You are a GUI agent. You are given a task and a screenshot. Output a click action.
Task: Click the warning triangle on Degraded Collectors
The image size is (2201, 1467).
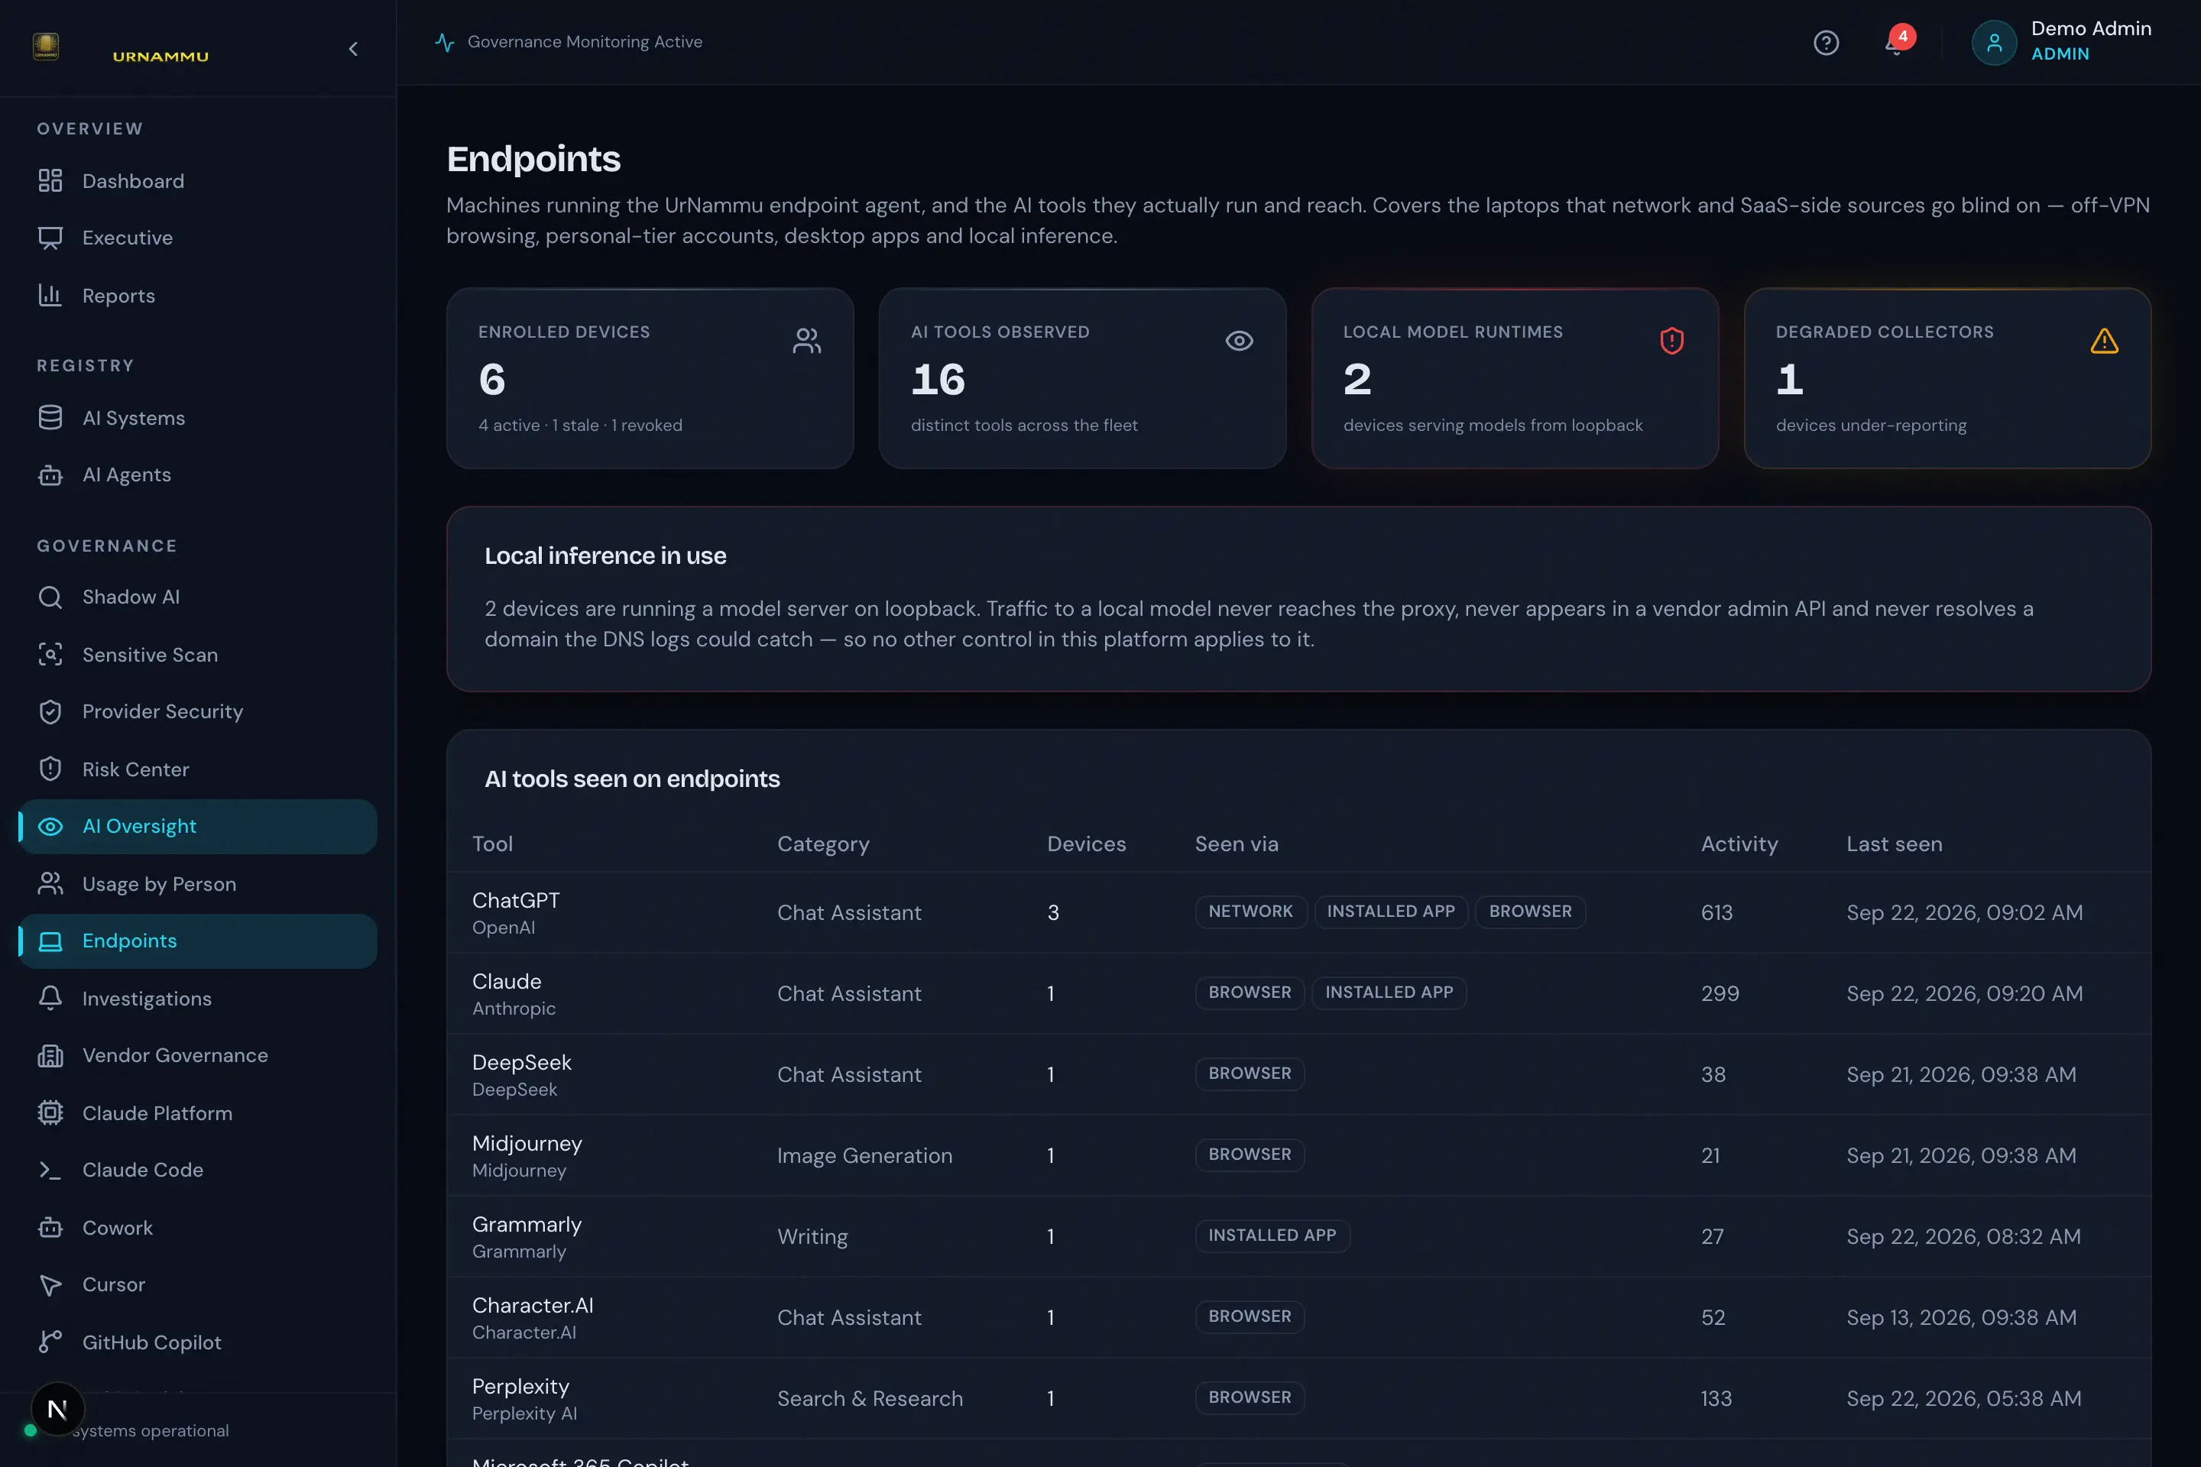click(2104, 341)
